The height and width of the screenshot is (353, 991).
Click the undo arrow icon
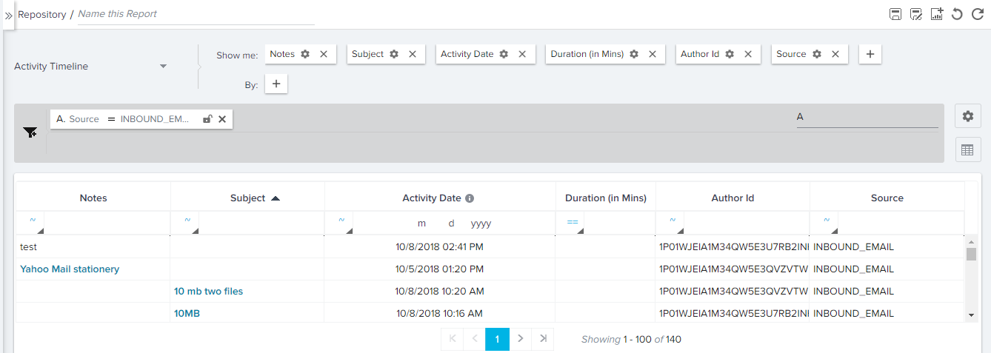957,14
